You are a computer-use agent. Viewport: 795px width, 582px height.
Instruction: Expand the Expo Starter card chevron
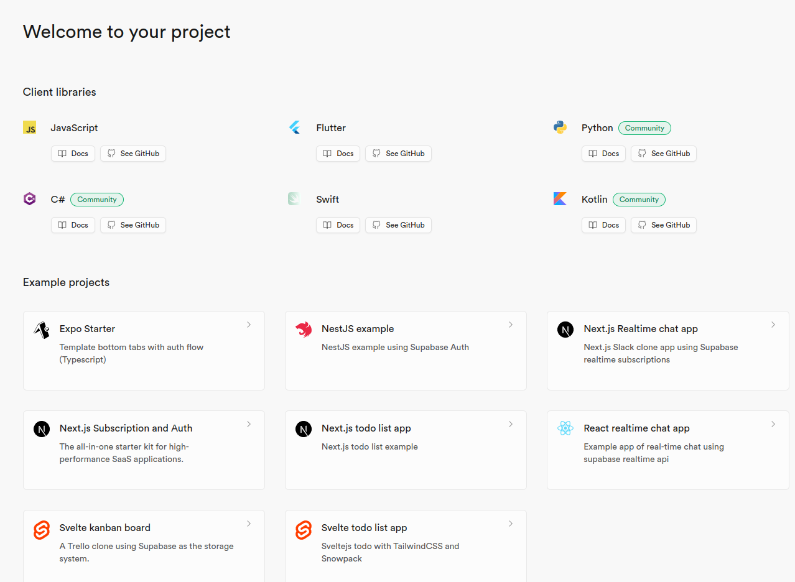click(x=249, y=325)
